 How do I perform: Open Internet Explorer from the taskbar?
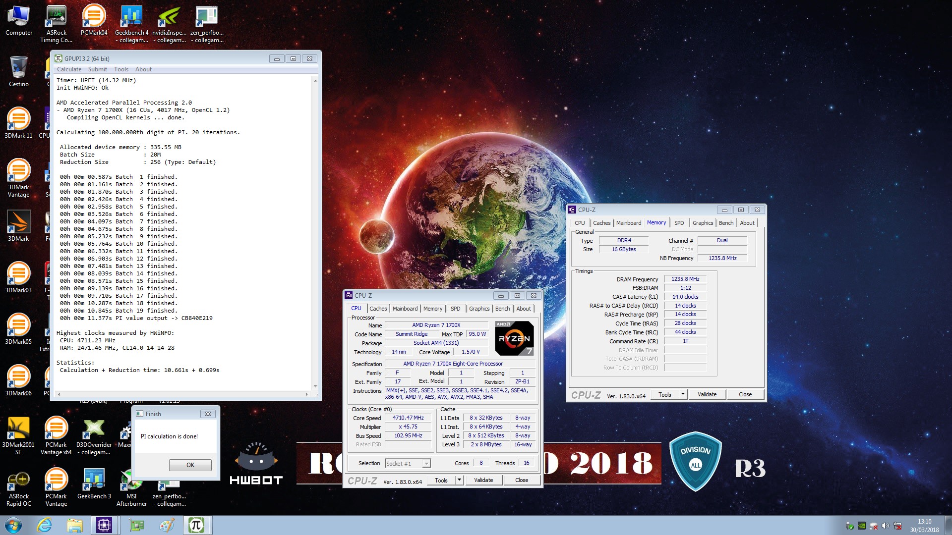[x=44, y=525]
